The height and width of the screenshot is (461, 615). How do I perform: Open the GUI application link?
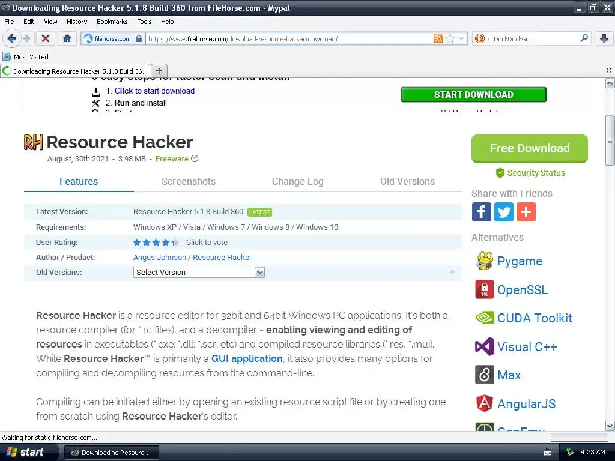[x=247, y=359]
